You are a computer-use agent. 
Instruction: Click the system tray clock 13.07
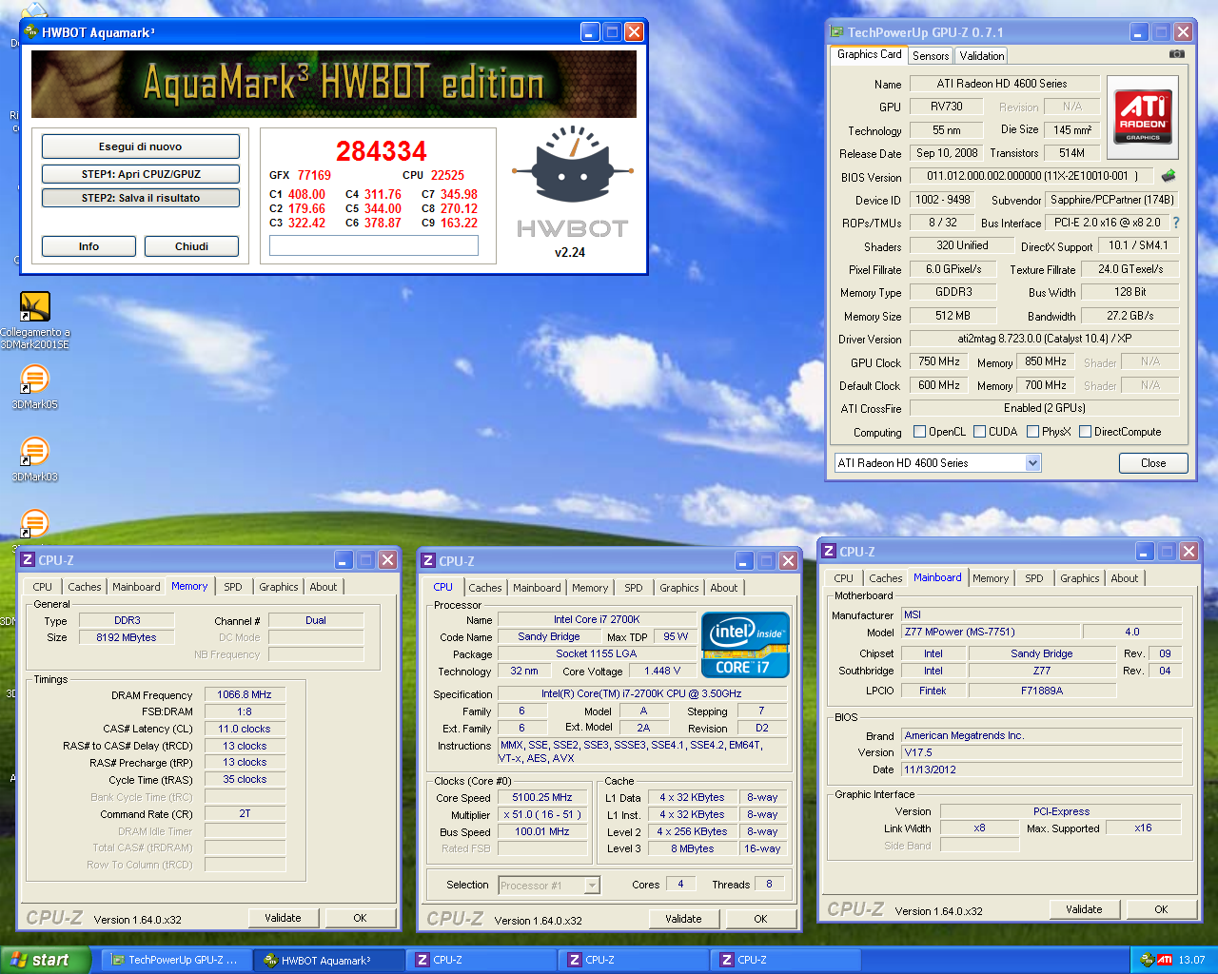[x=1191, y=960]
